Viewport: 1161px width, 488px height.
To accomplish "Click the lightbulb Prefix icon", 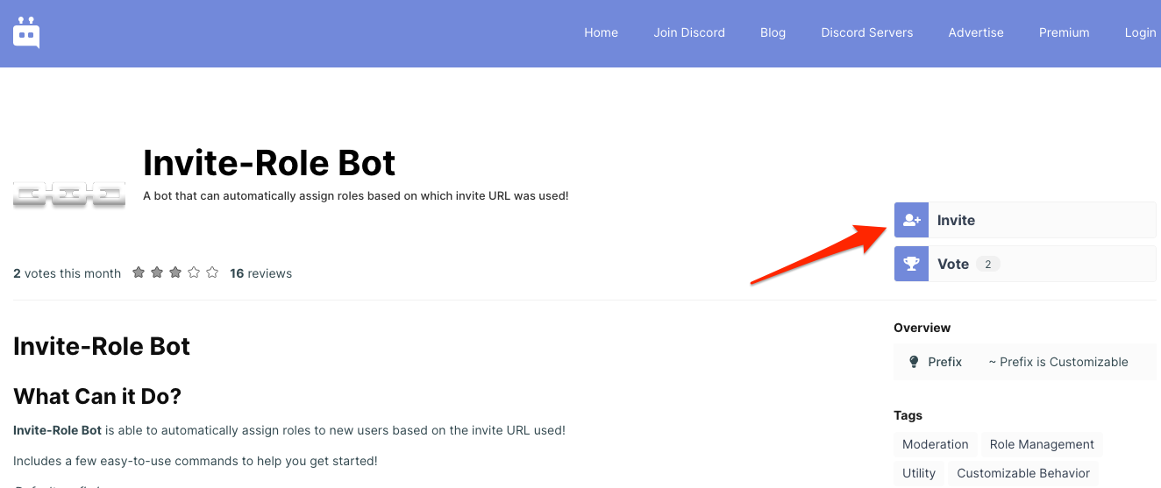I will pyautogui.click(x=914, y=362).
